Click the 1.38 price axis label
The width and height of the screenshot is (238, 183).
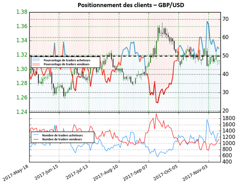(22, 12)
